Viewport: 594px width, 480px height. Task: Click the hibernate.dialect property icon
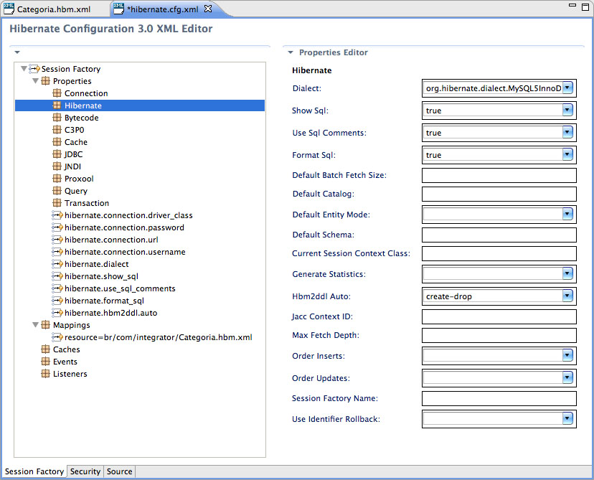pyautogui.click(x=57, y=264)
